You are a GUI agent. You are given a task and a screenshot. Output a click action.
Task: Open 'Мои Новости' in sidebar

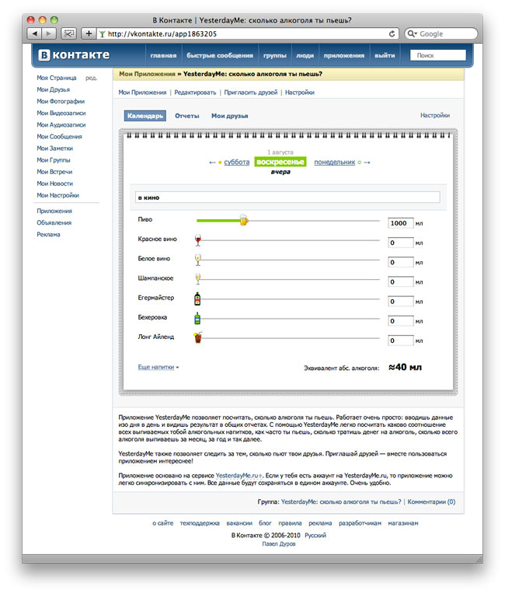[x=55, y=183]
